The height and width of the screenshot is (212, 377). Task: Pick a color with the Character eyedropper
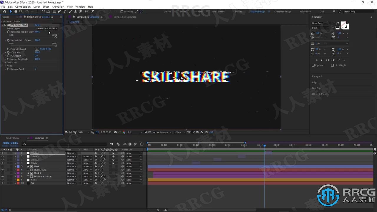338,24
